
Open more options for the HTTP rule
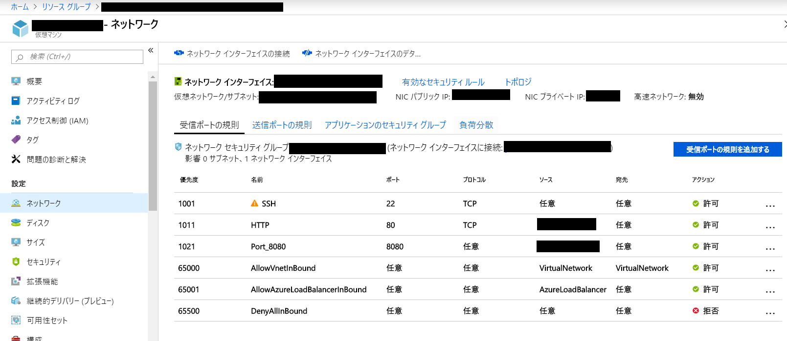770,227
